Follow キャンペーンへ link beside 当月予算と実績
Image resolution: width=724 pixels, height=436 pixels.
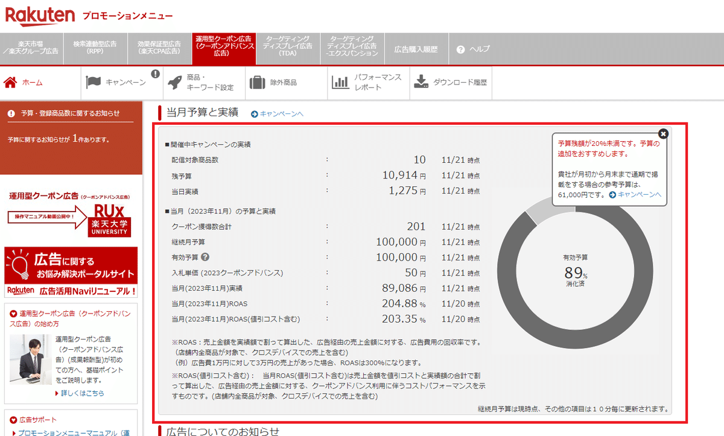tap(281, 113)
